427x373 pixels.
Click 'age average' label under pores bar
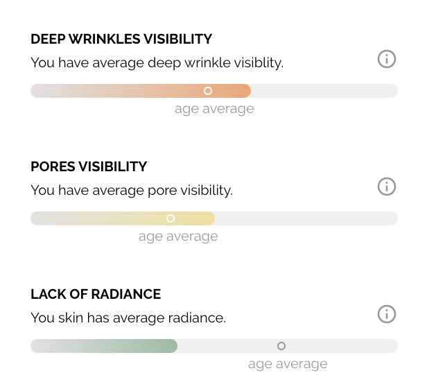(178, 236)
